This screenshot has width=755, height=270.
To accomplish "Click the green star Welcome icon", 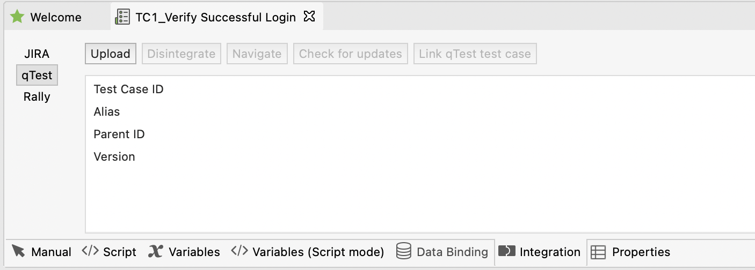I will pyautogui.click(x=18, y=17).
